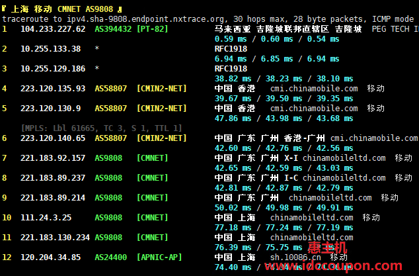The width and height of the screenshot is (419, 276).
Task: Click AS24400 on hop 12
Action: tap(110, 257)
